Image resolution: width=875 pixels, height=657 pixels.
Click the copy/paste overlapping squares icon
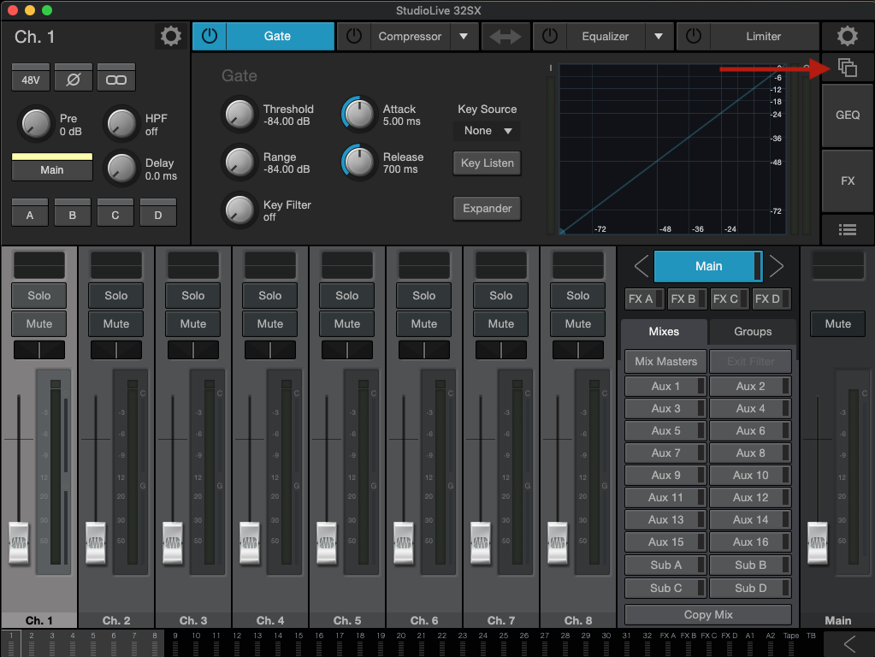847,68
